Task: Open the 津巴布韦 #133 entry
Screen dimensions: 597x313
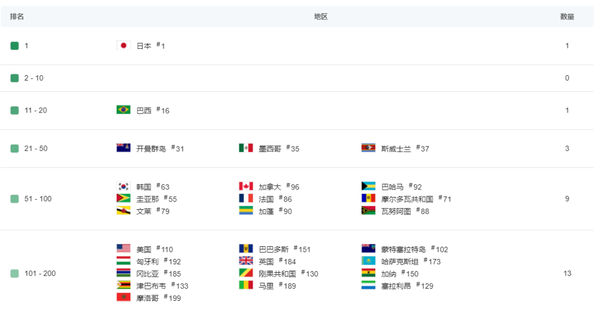Action: coord(162,285)
